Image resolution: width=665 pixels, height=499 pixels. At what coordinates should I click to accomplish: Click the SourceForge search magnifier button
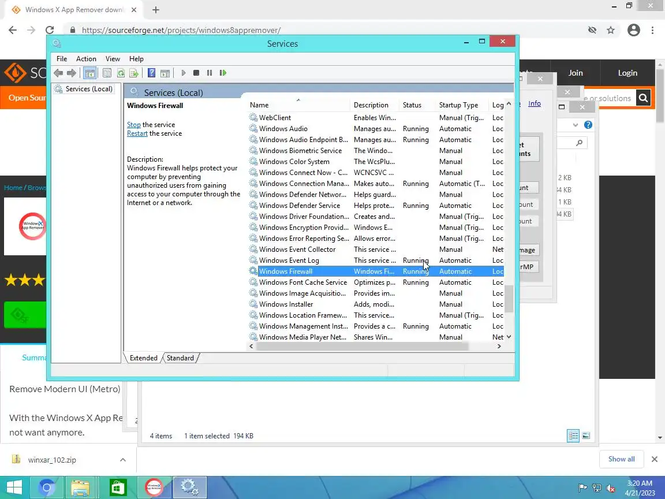[643, 98]
